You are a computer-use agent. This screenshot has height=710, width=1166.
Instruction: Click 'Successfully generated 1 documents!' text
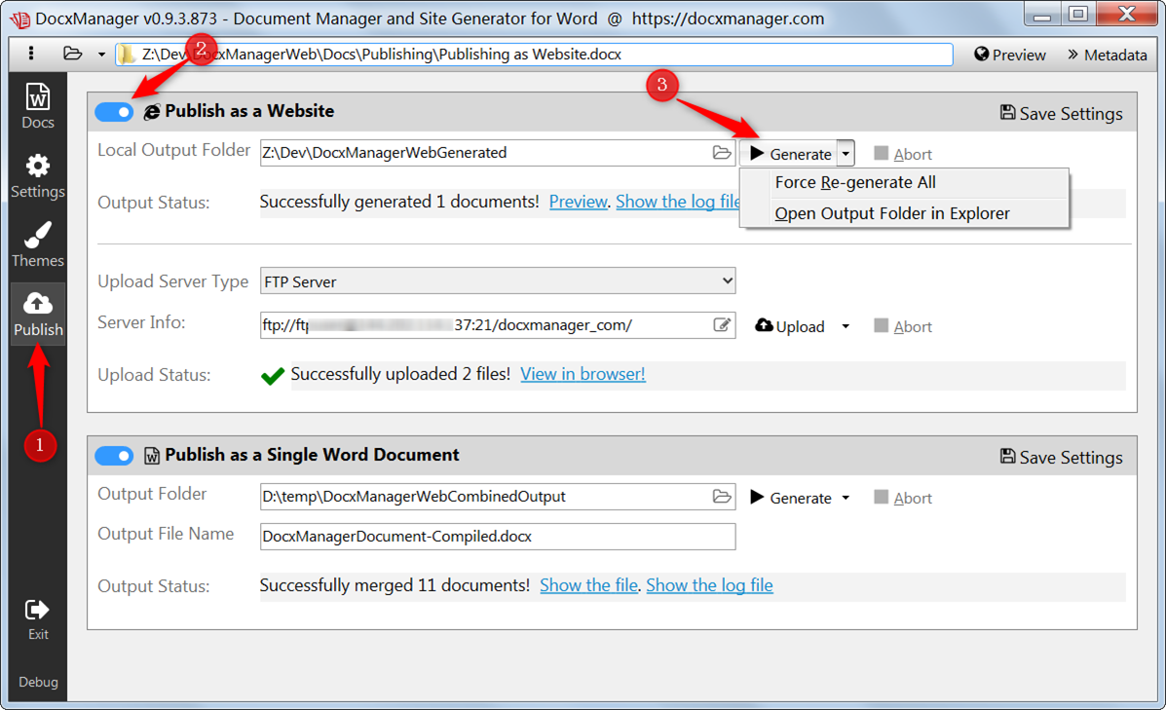[x=399, y=202]
